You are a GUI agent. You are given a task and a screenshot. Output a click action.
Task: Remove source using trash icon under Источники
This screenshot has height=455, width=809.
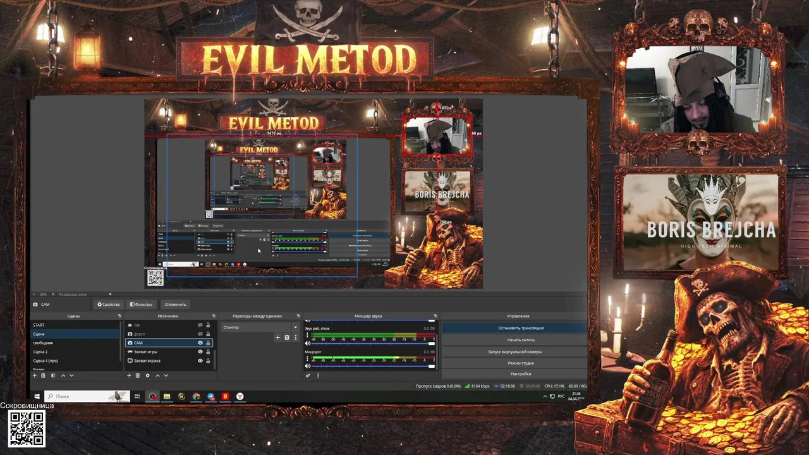pos(138,375)
